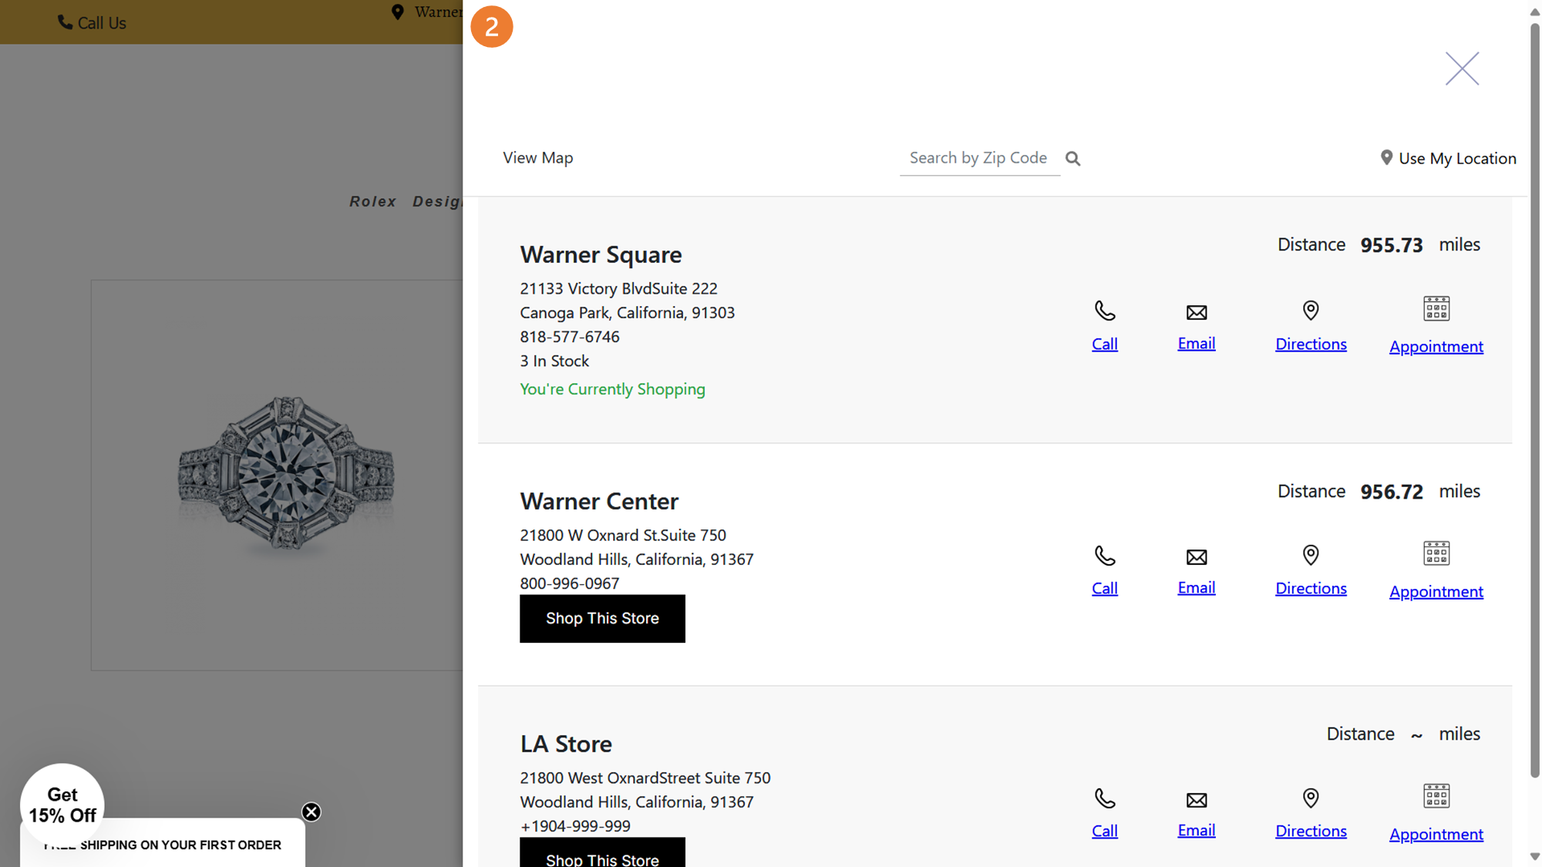Click the 956.72 distance value
The image size is (1542, 867).
1391,492
